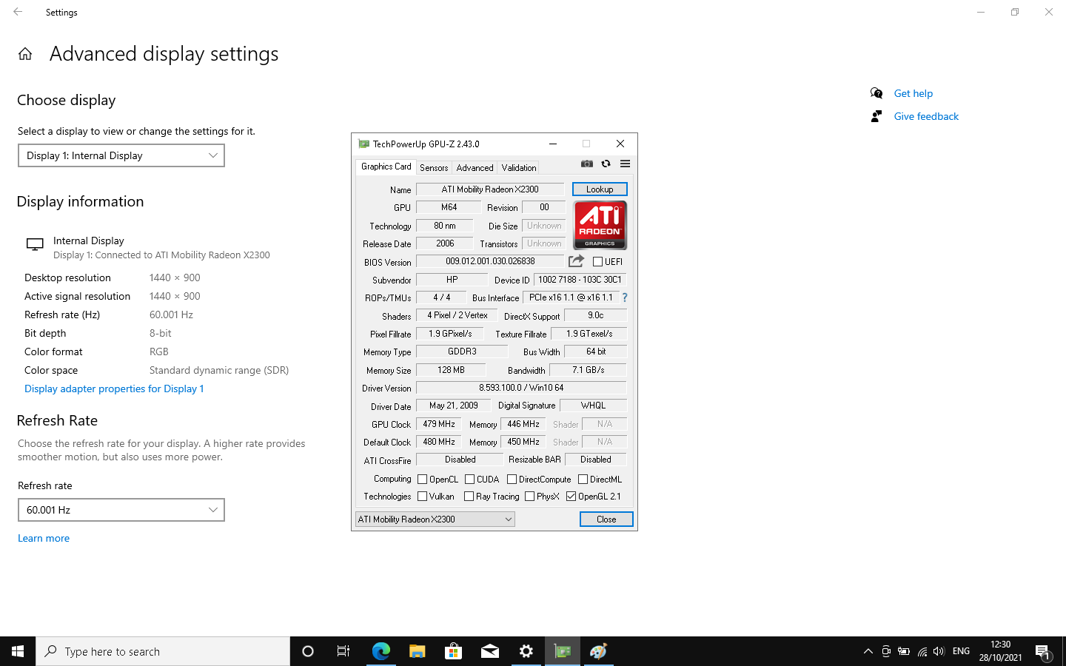
Task: Toggle the PhysX checkbox
Action: (x=529, y=497)
